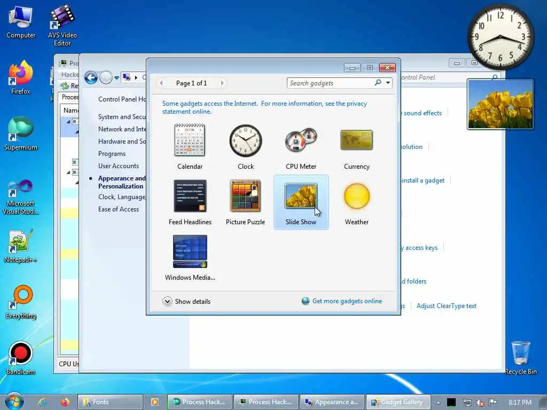
Task: Launch Firefox from desktop
Action: tap(21, 77)
